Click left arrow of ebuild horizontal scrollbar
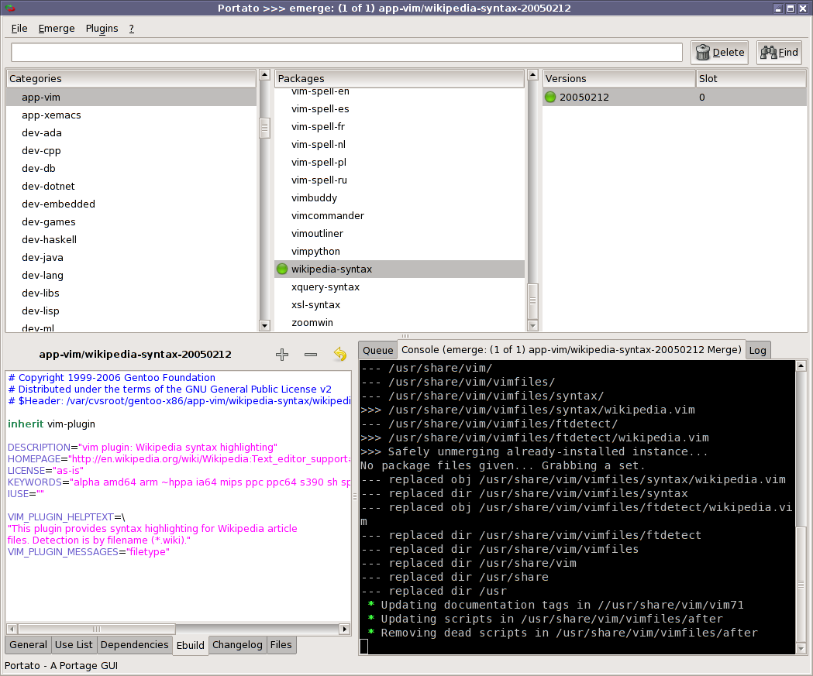 pos(12,629)
